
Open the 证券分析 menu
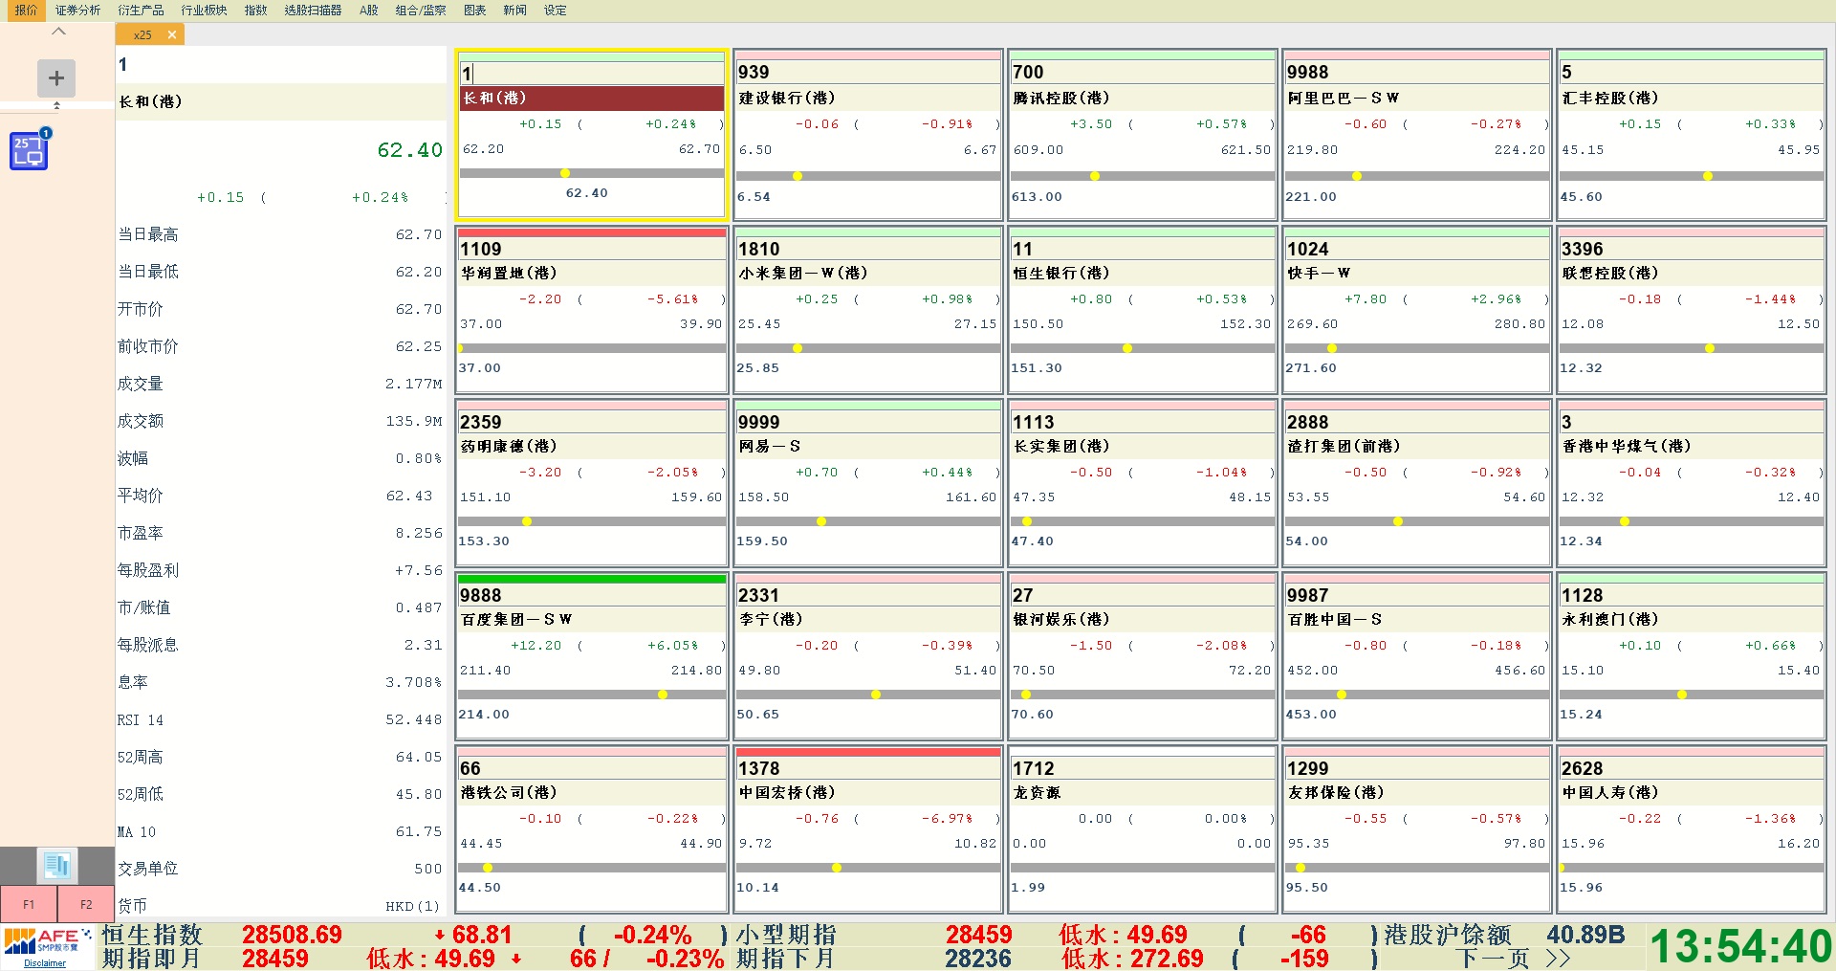77,11
